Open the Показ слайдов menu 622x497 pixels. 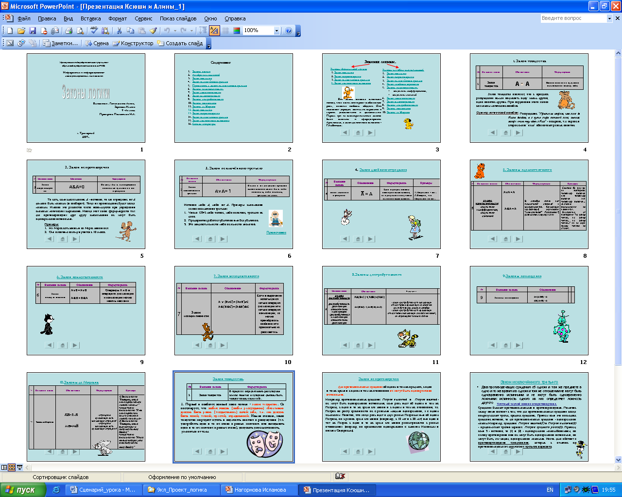178,18
